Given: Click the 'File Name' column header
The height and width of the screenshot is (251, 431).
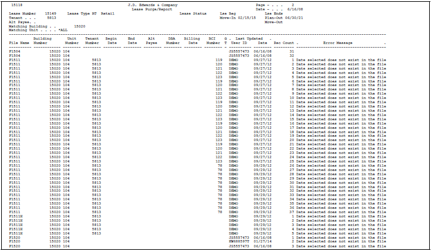Looking at the screenshot, I should (x=19, y=43).
